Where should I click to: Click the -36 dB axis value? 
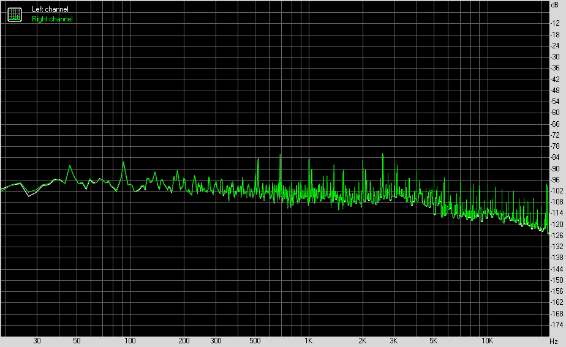pyautogui.click(x=555, y=68)
